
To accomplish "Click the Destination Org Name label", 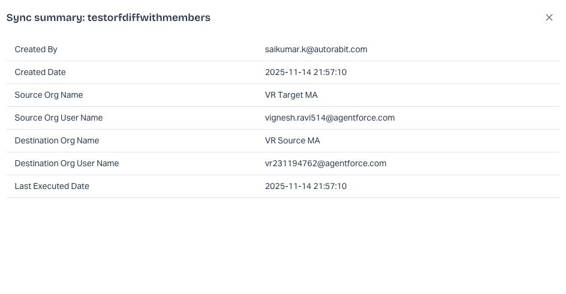I will point(57,140).
